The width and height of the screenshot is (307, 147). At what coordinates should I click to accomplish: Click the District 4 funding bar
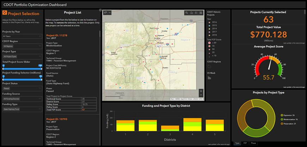(192, 124)
